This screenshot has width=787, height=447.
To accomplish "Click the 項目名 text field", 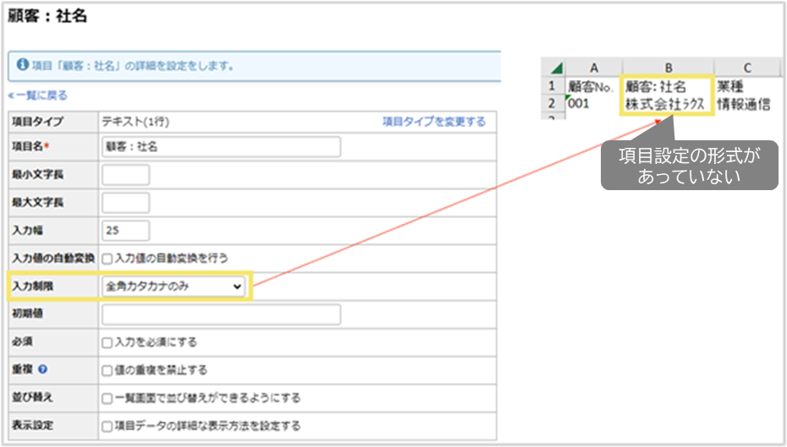I will tap(220, 147).
